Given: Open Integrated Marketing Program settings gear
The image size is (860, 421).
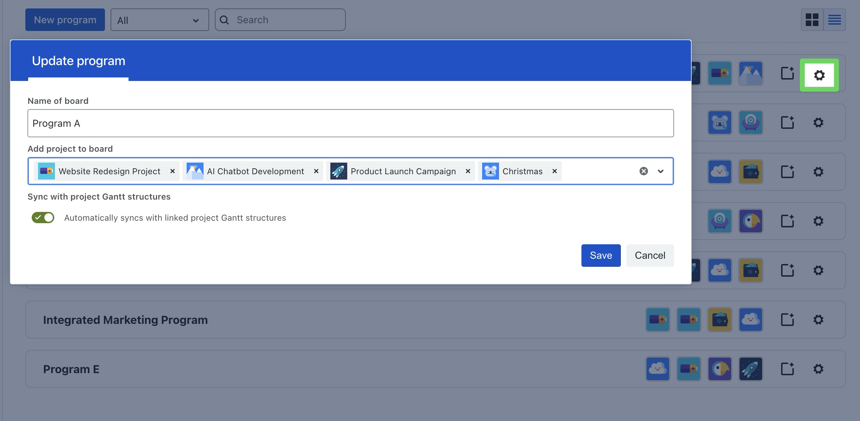Looking at the screenshot, I should coord(818,320).
